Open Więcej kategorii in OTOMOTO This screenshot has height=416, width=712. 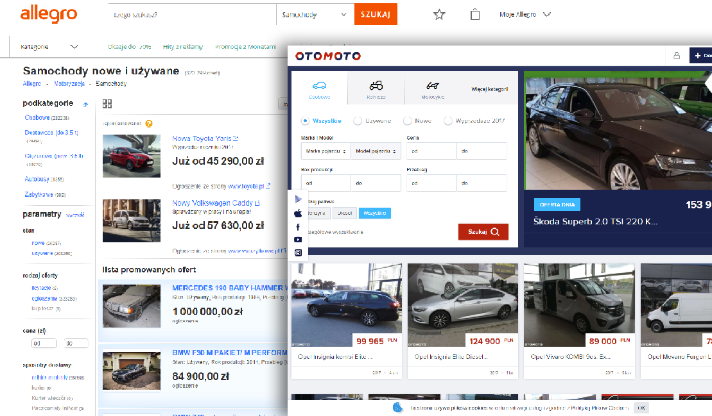coord(489,89)
